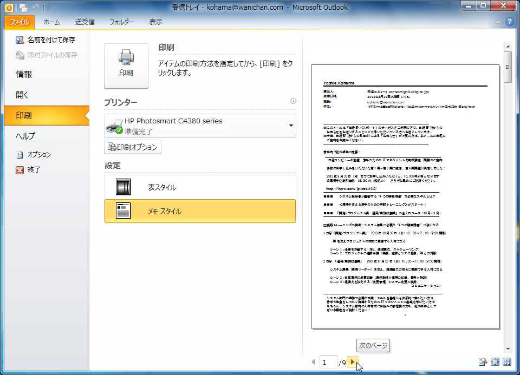This screenshot has height=375, width=520.
Task: Go to next preview page arrow
Action: click(x=353, y=362)
